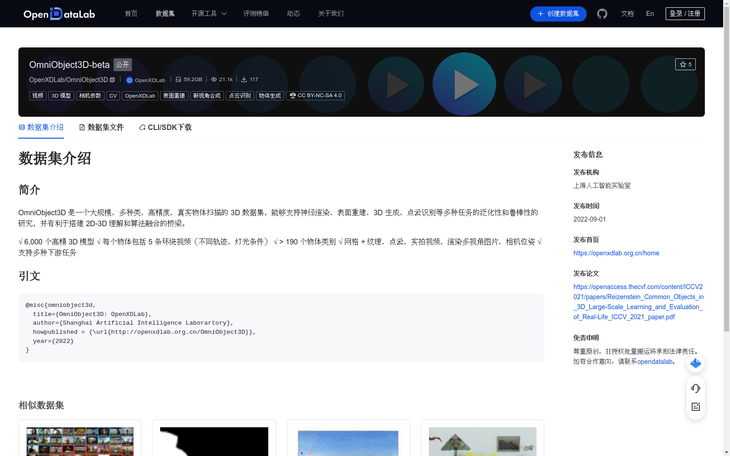Copy the OpenXDLab/OmniObject3D path
The height and width of the screenshot is (456, 730).
pos(112,80)
